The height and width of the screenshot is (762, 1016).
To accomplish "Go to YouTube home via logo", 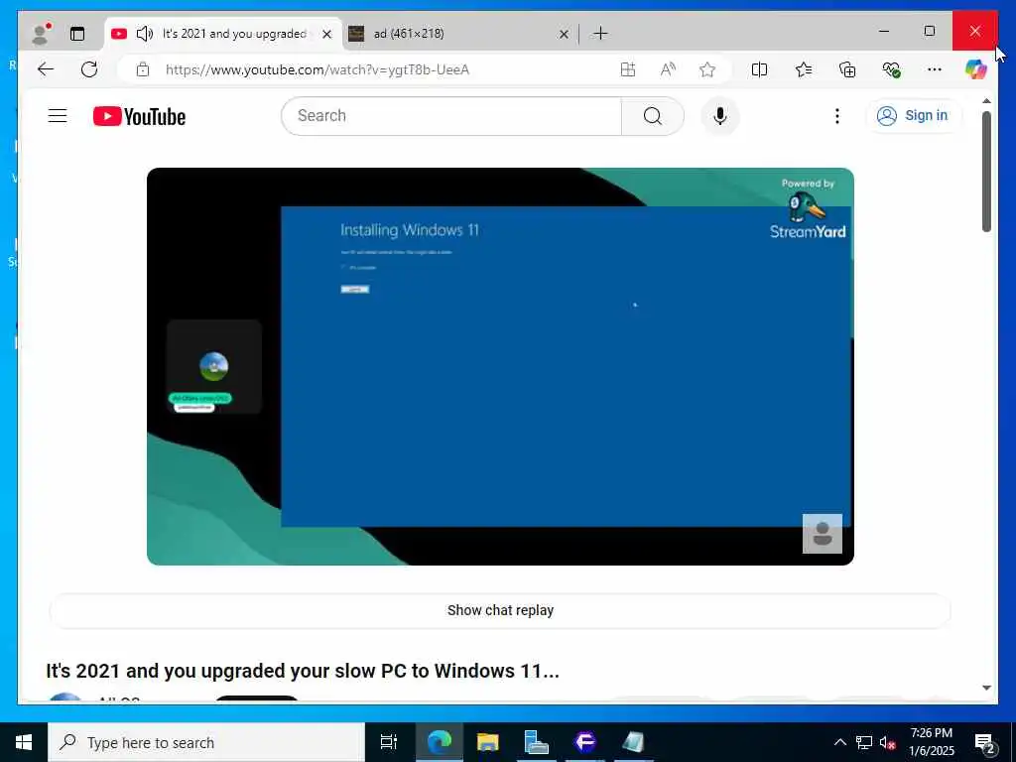I will (139, 116).
